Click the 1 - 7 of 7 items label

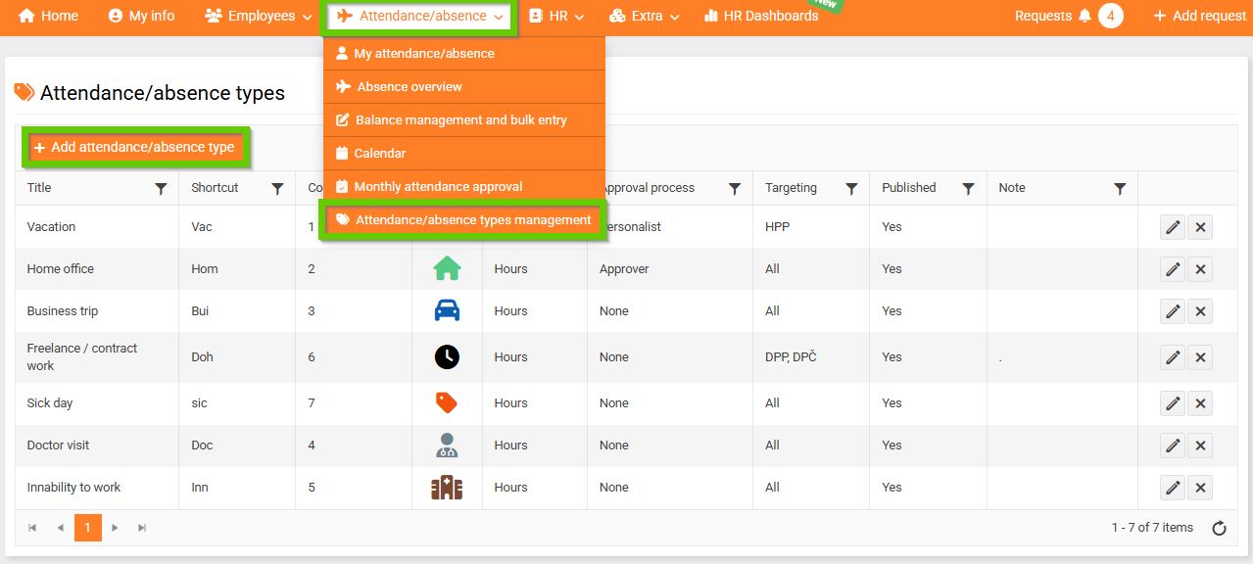tap(1152, 528)
